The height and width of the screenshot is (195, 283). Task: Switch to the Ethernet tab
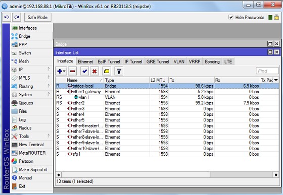(85, 61)
